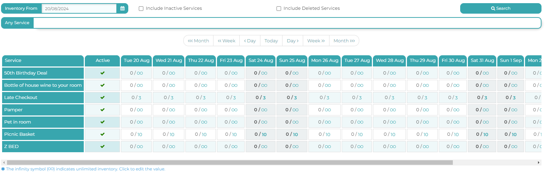This screenshot has height=176, width=545.
Task: Toggle Active checkmark for Z BED
Action: 103,147
